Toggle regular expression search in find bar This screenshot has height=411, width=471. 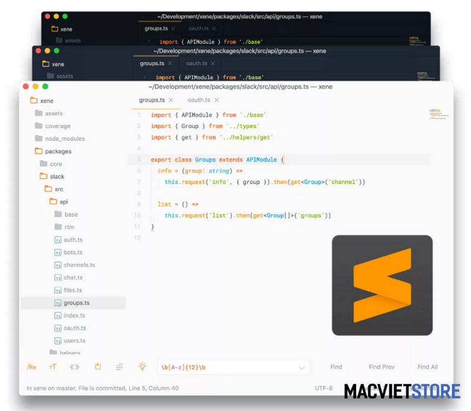(32, 367)
